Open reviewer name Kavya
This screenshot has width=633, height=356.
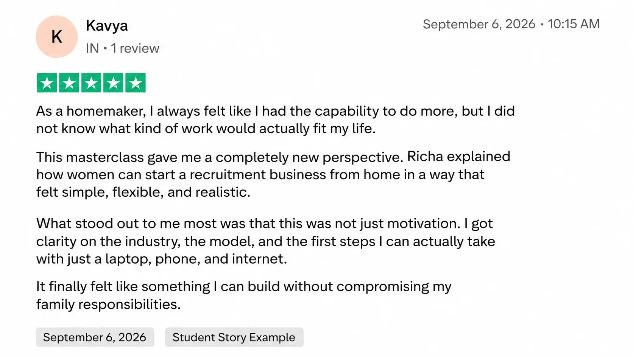[x=107, y=26]
